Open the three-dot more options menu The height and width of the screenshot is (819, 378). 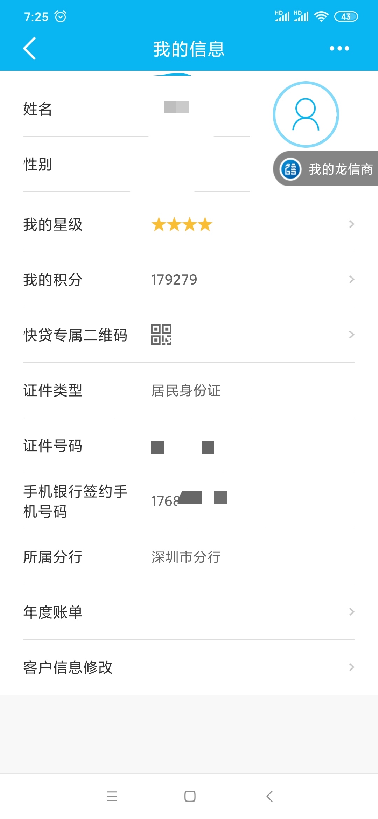click(x=339, y=48)
